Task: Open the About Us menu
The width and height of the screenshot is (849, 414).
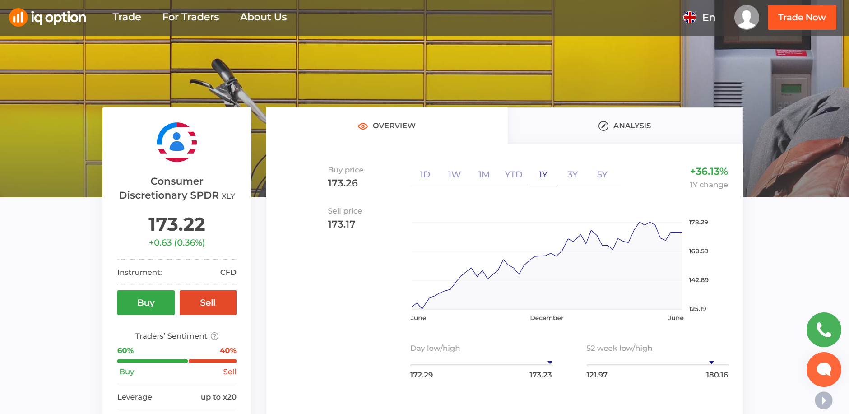Action: (x=263, y=17)
